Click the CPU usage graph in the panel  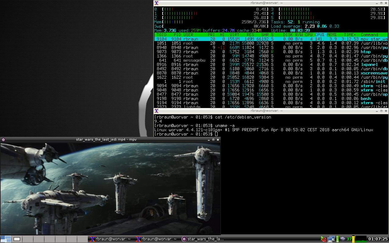[x=361, y=239]
